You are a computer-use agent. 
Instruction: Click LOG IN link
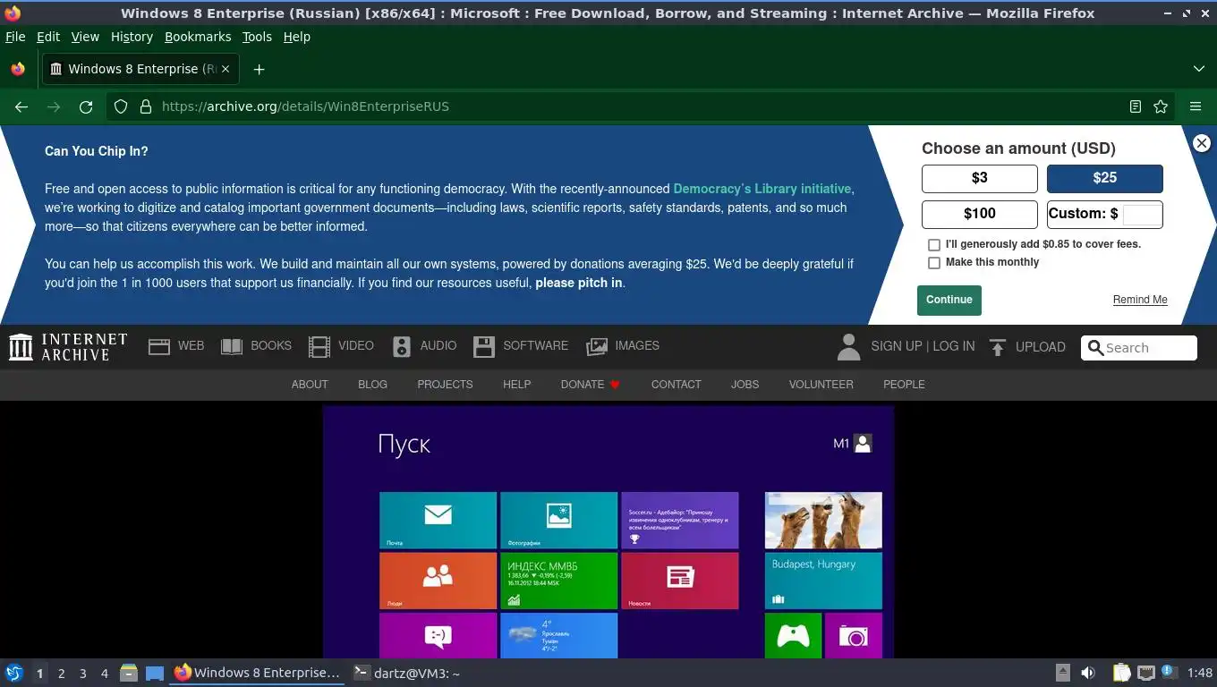coord(954,346)
